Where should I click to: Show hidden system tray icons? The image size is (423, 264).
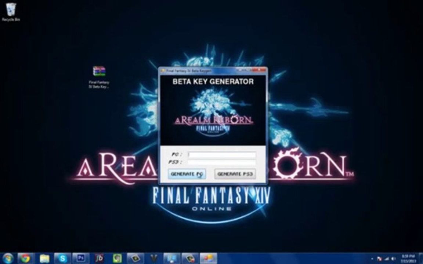pos(372,259)
